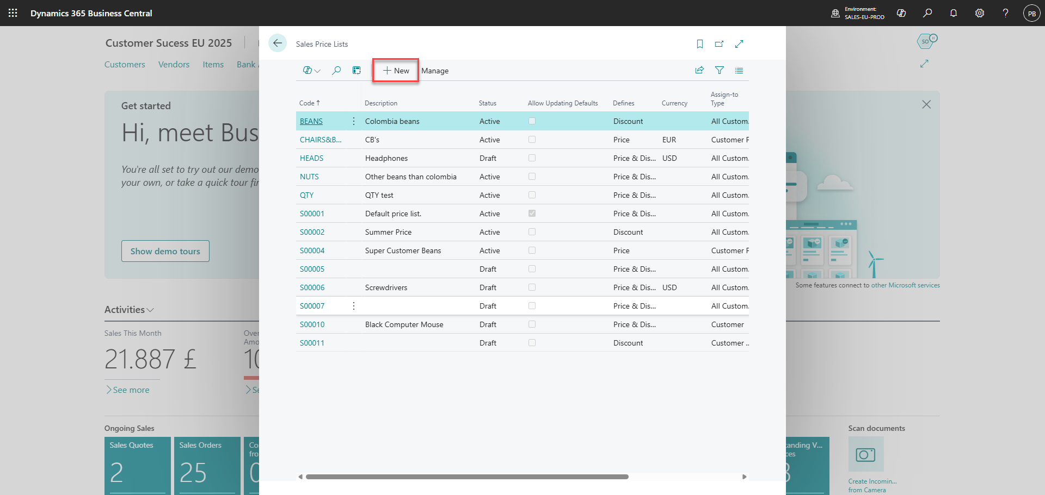Follow the other Microsoft services link

click(905, 285)
